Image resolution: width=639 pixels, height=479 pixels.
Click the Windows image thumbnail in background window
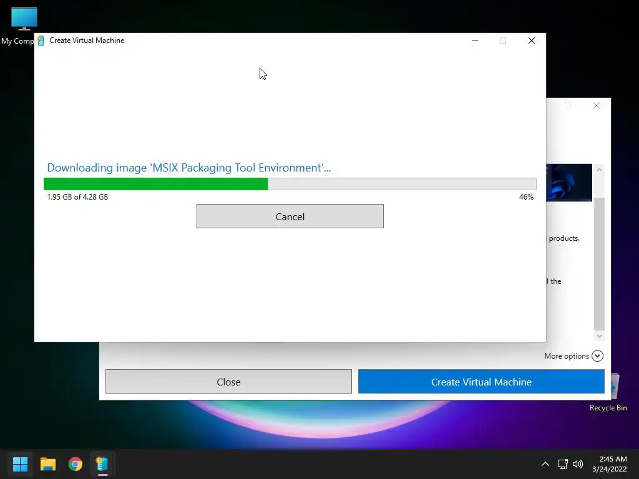(569, 183)
